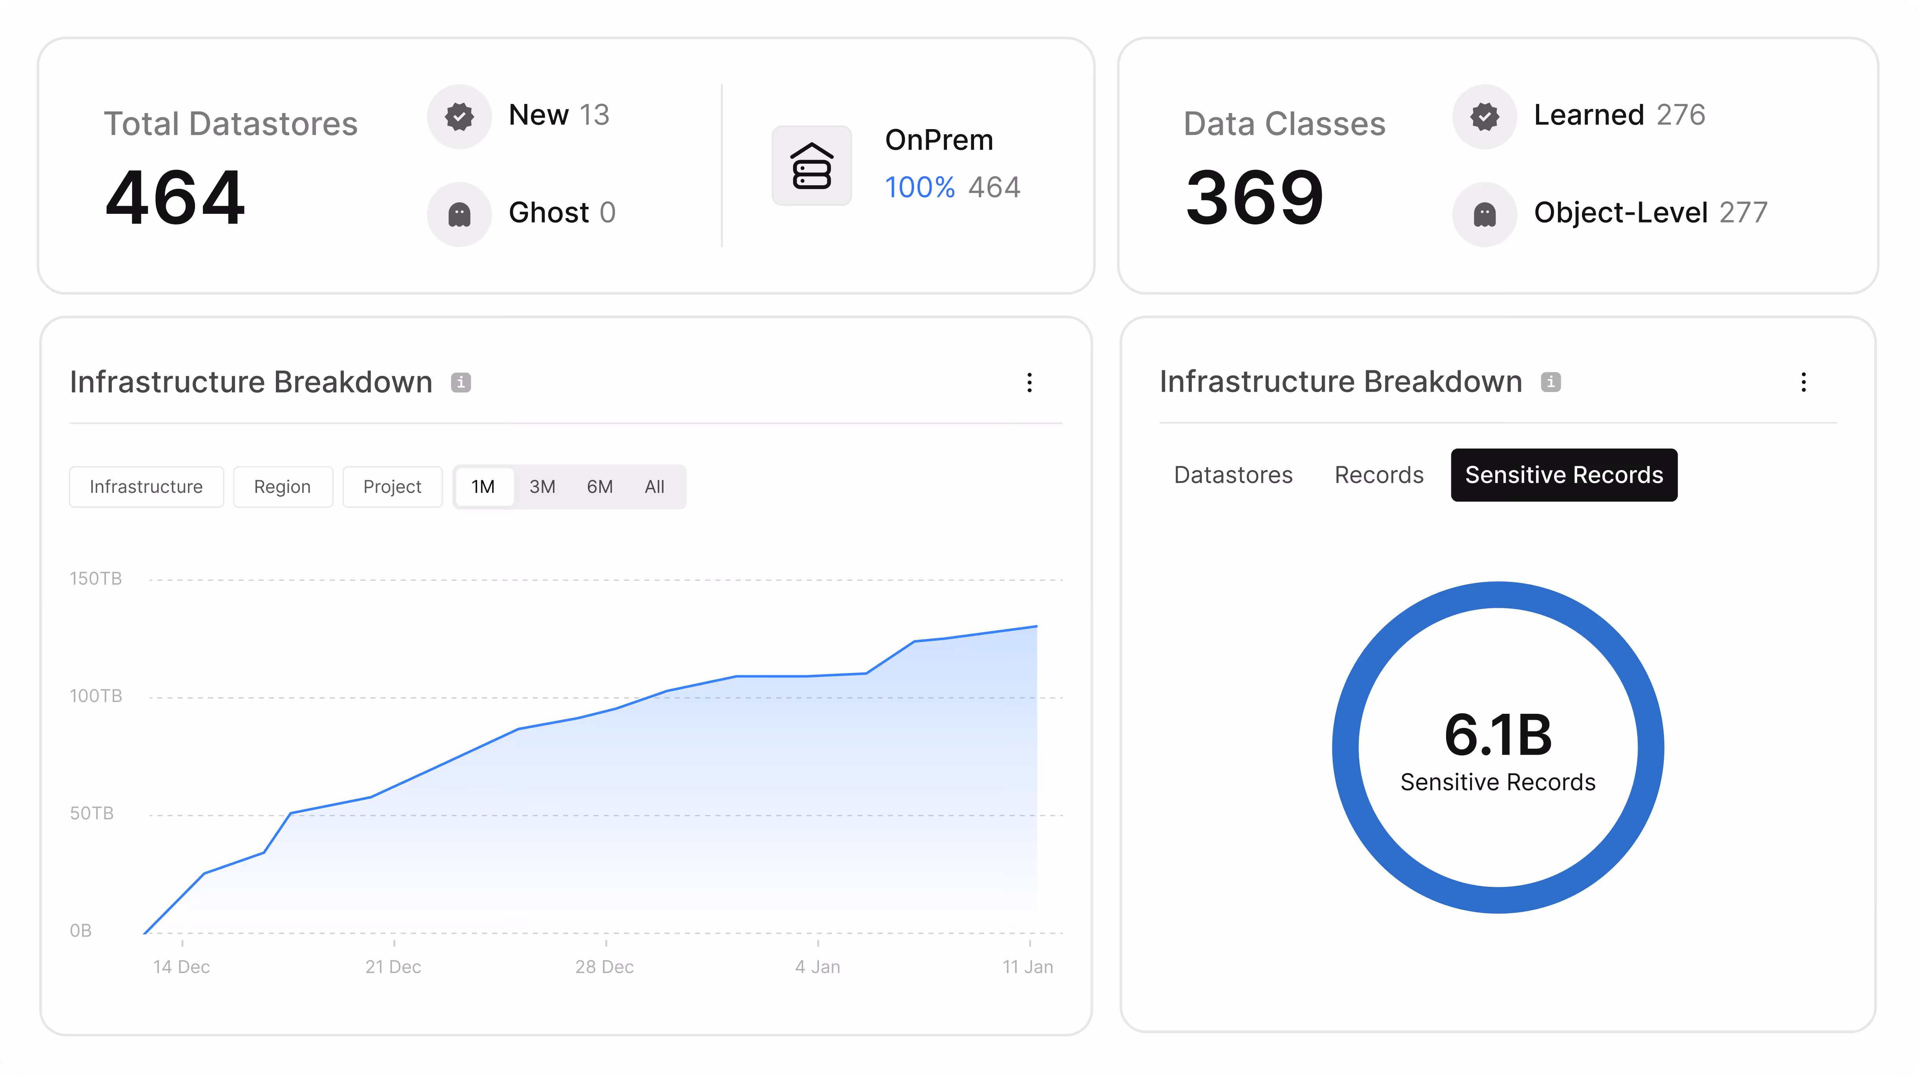Click the Ghost datastores ghost icon
Viewport: 1919px width, 1076px height.
459,215
